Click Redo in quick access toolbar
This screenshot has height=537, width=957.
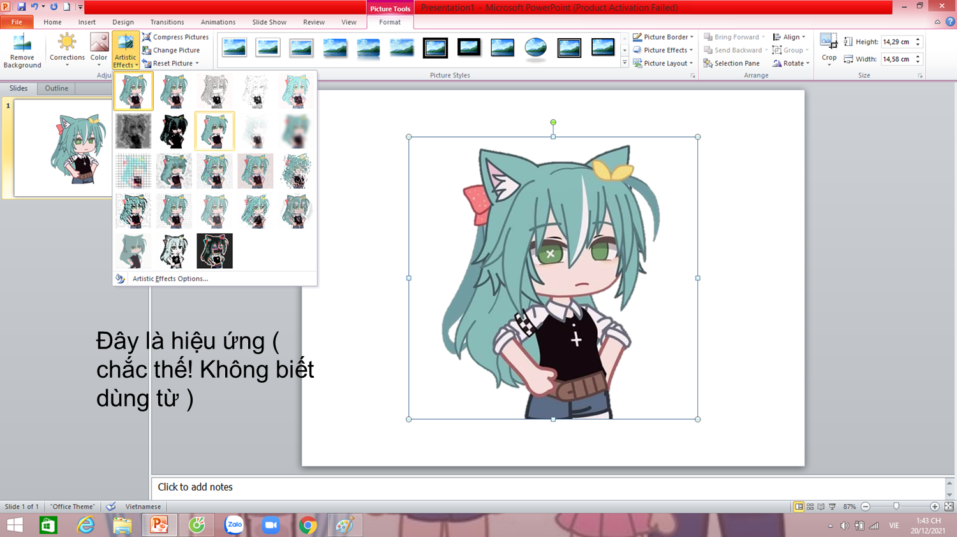click(x=54, y=6)
